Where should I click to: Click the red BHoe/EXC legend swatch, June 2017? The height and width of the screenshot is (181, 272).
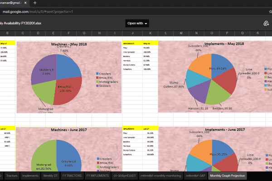pyautogui.click(x=98, y=163)
